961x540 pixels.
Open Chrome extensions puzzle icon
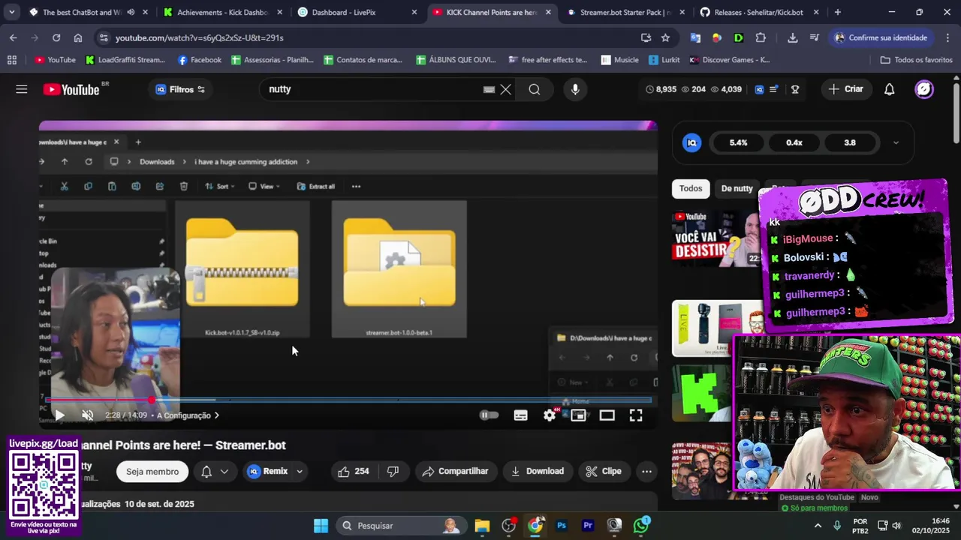[761, 37]
